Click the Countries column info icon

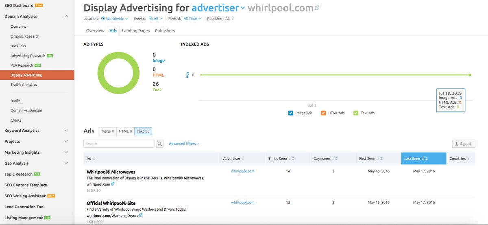(x=468, y=159)
